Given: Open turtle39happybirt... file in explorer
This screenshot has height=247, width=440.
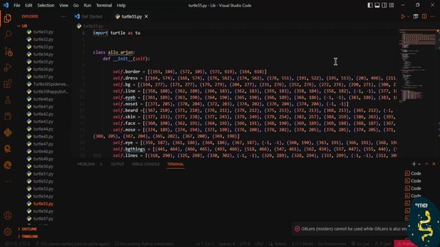Looking at the screenshot, I should pos(50,91).
